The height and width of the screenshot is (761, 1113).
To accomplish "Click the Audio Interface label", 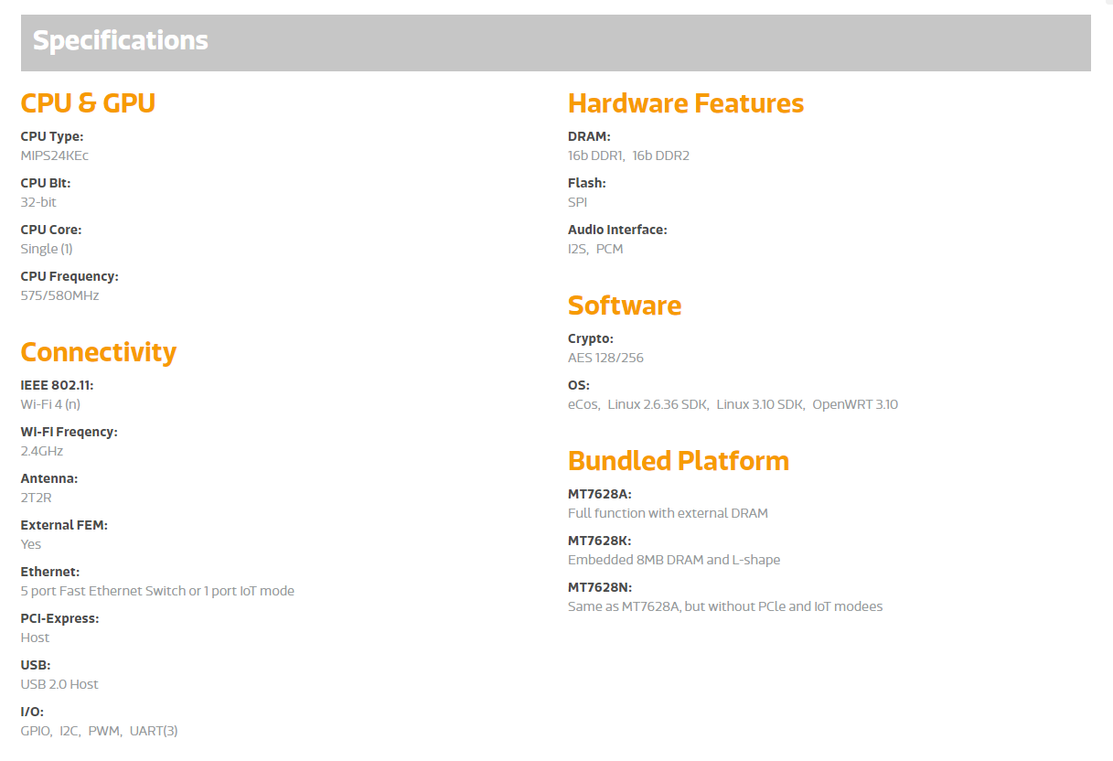I will [617, 230].
